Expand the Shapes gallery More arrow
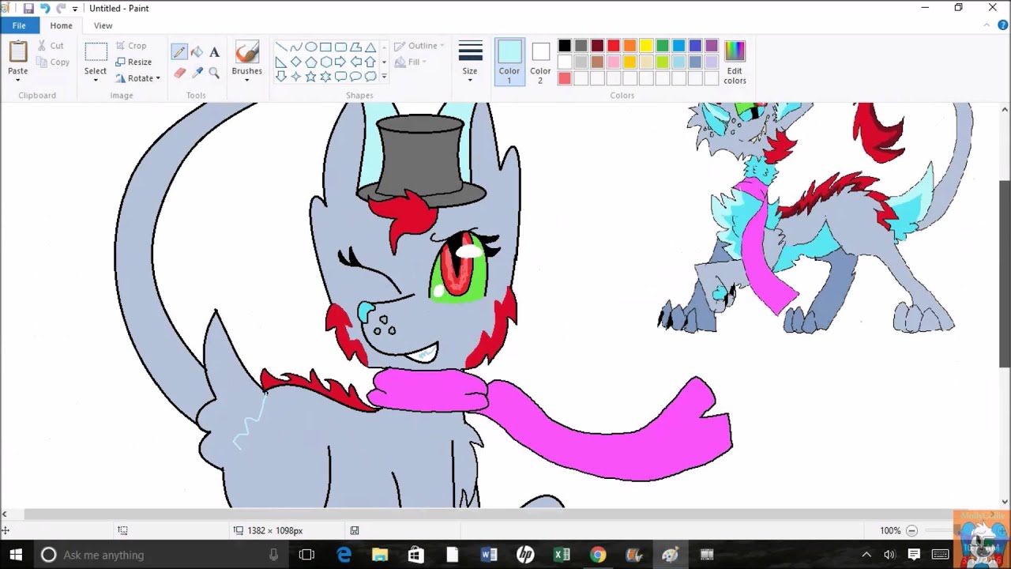The image size is (1011, 569). point(385,77)
